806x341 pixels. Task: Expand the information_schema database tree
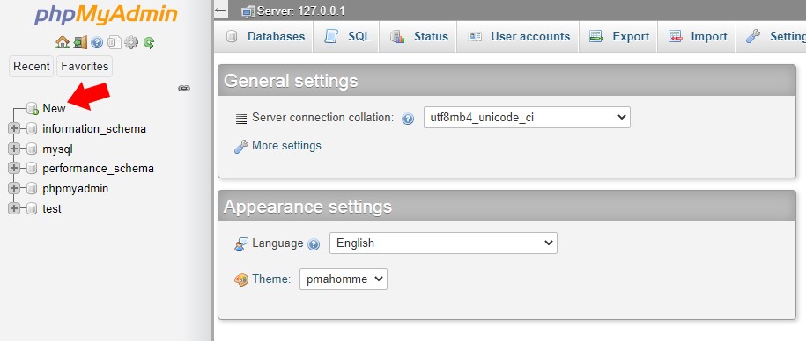coord(14,128)
